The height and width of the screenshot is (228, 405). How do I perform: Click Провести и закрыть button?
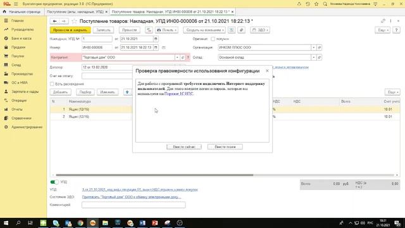point(70,30)
